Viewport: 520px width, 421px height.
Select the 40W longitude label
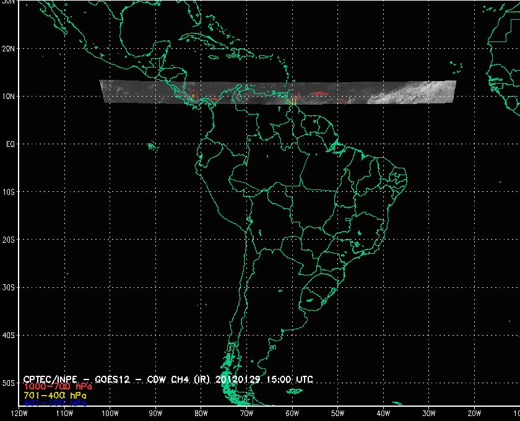pos(383,413)
